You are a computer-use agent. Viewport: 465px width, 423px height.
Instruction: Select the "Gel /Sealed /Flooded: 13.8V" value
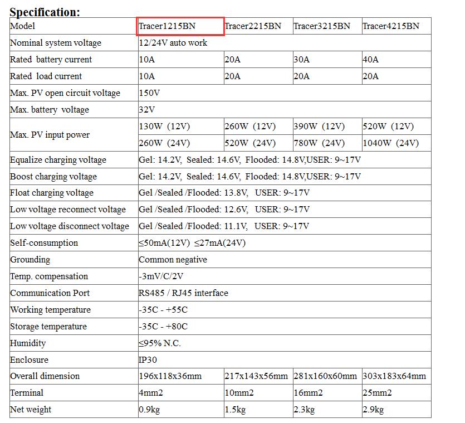pyautogui.click(x=193, y=193)
